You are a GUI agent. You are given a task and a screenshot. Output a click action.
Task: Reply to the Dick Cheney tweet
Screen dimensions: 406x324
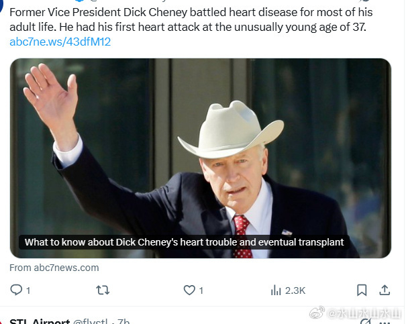16,290
